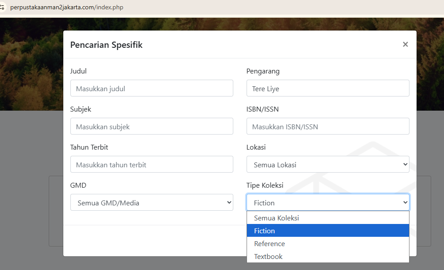Click the Tahun Terbit field
444x270 pixels.
coord(151,164)
